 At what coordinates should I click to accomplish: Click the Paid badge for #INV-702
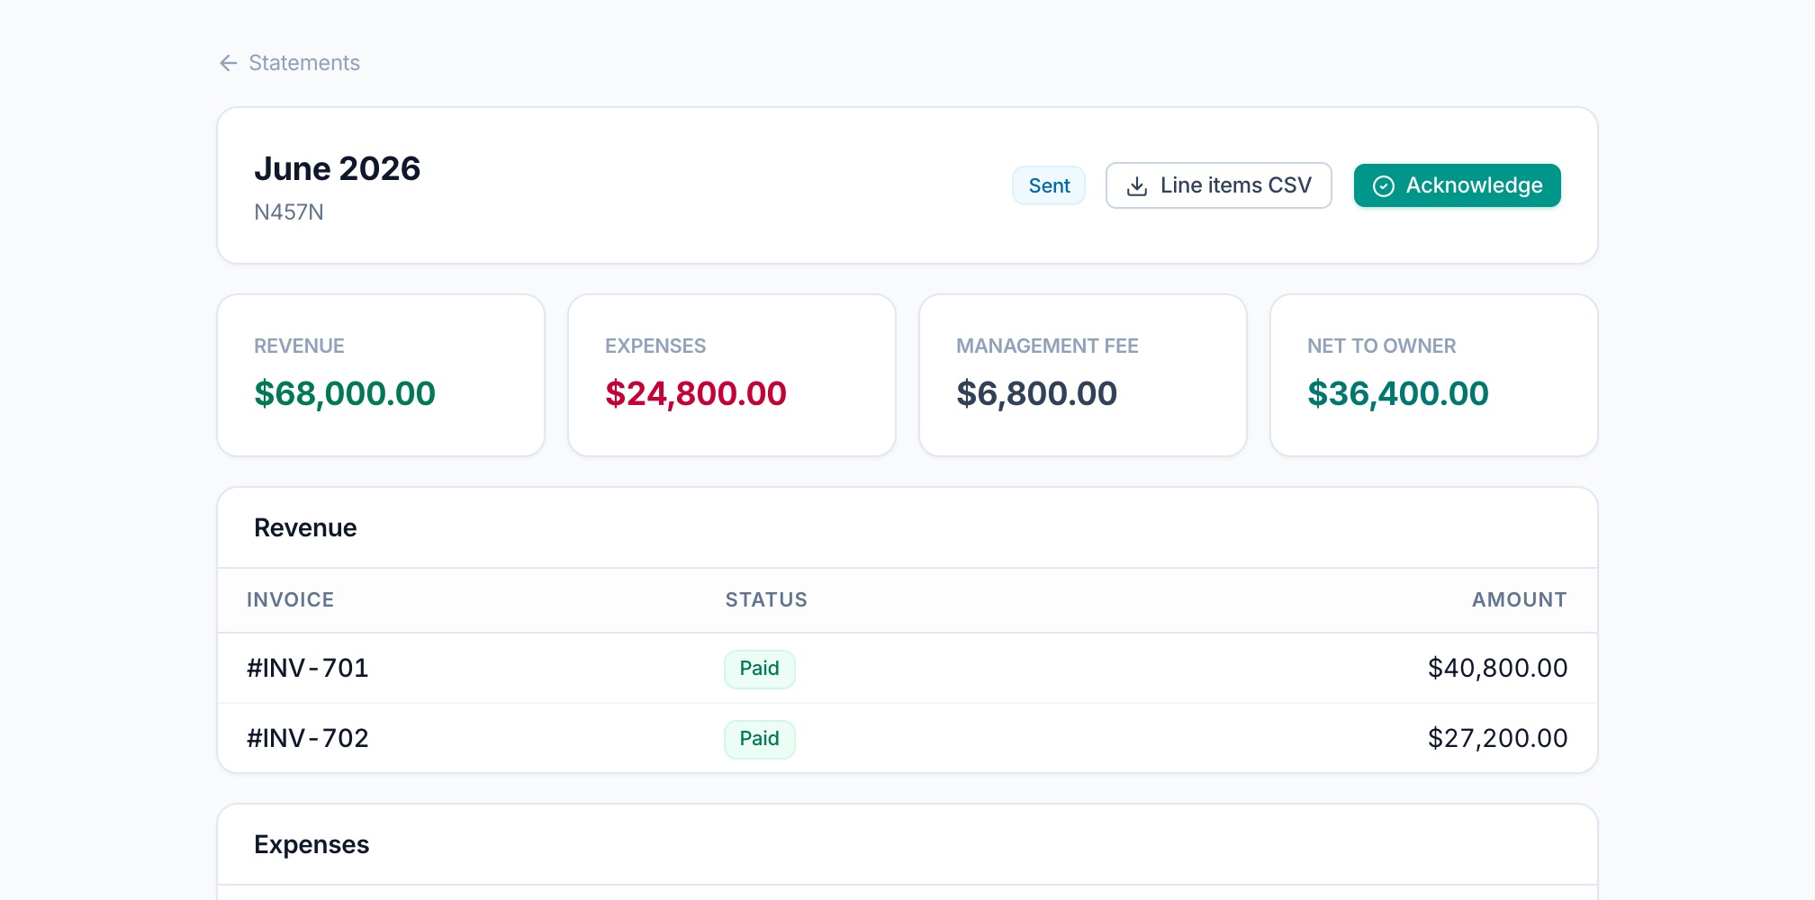point(759,739)
